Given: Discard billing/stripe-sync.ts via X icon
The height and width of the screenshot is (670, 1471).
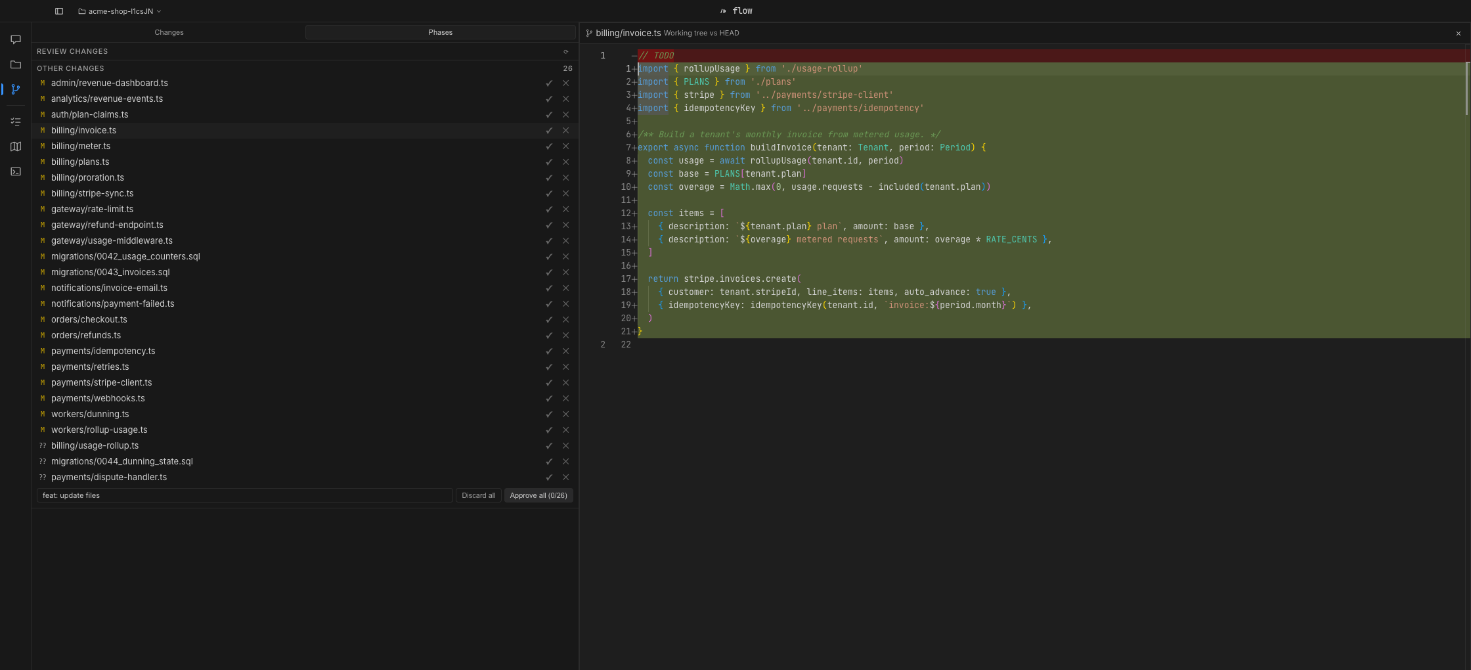Looking at the screenshot, I should pos(565,193).
